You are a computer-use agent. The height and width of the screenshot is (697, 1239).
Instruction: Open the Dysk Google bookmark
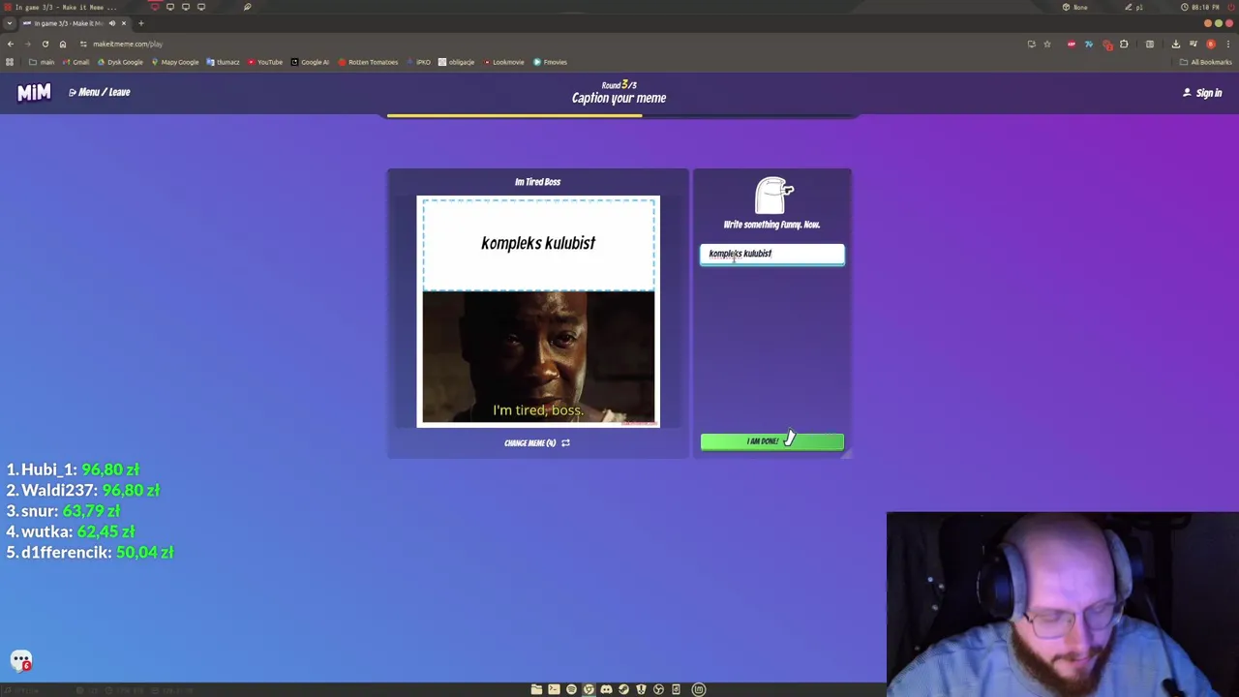click(x=120, y=62)
